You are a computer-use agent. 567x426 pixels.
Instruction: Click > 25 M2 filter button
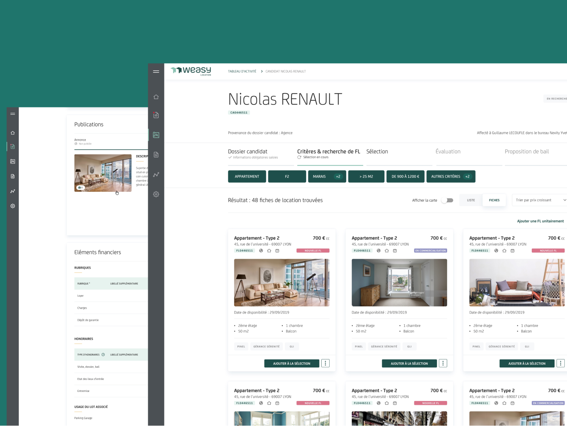click(x=366, y=176)
